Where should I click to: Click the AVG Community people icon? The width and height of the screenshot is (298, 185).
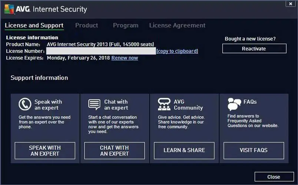(x=164, y=104)
